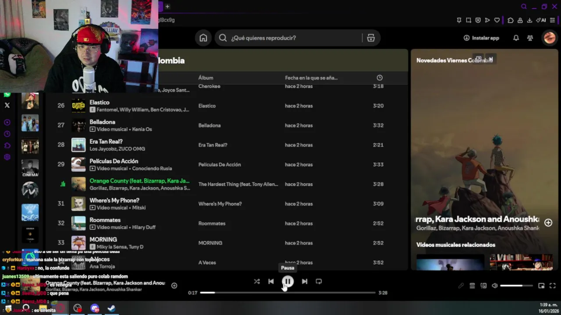Image resolution: width=561 pixels, height=315 pixels.
Task: Open album link 'Elastico' in Álbum column
Action: point(207,106)
